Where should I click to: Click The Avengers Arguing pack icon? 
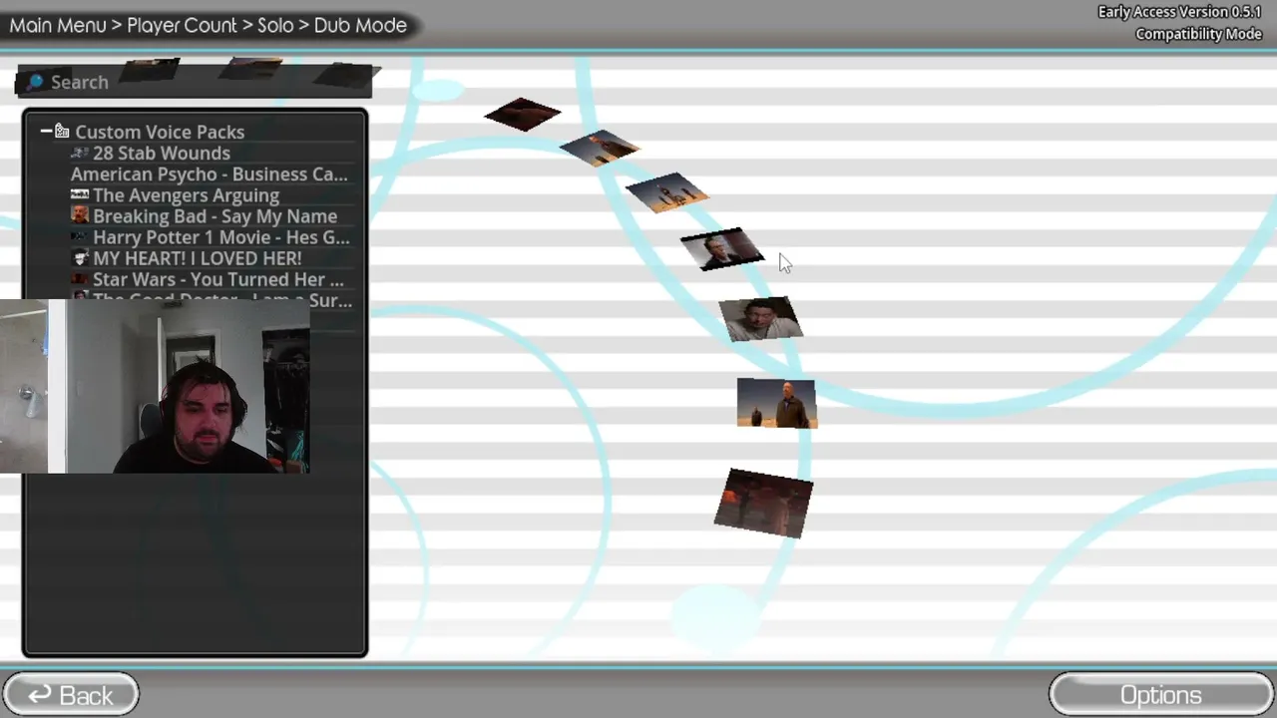(80, 194)
